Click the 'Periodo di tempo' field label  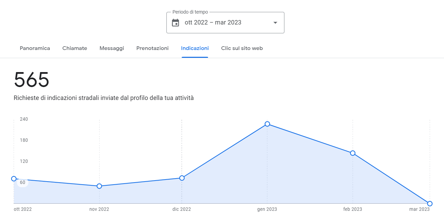click(x=190, y=12)
